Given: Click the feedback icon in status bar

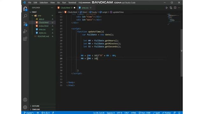Looking at the screenshot, I should tap(175, 113).
